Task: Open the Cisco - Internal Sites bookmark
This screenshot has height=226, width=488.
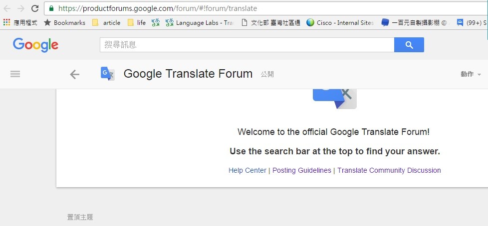Action: click(340, 23)
